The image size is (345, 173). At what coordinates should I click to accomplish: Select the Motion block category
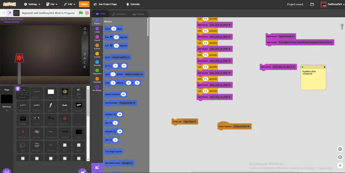97,21
